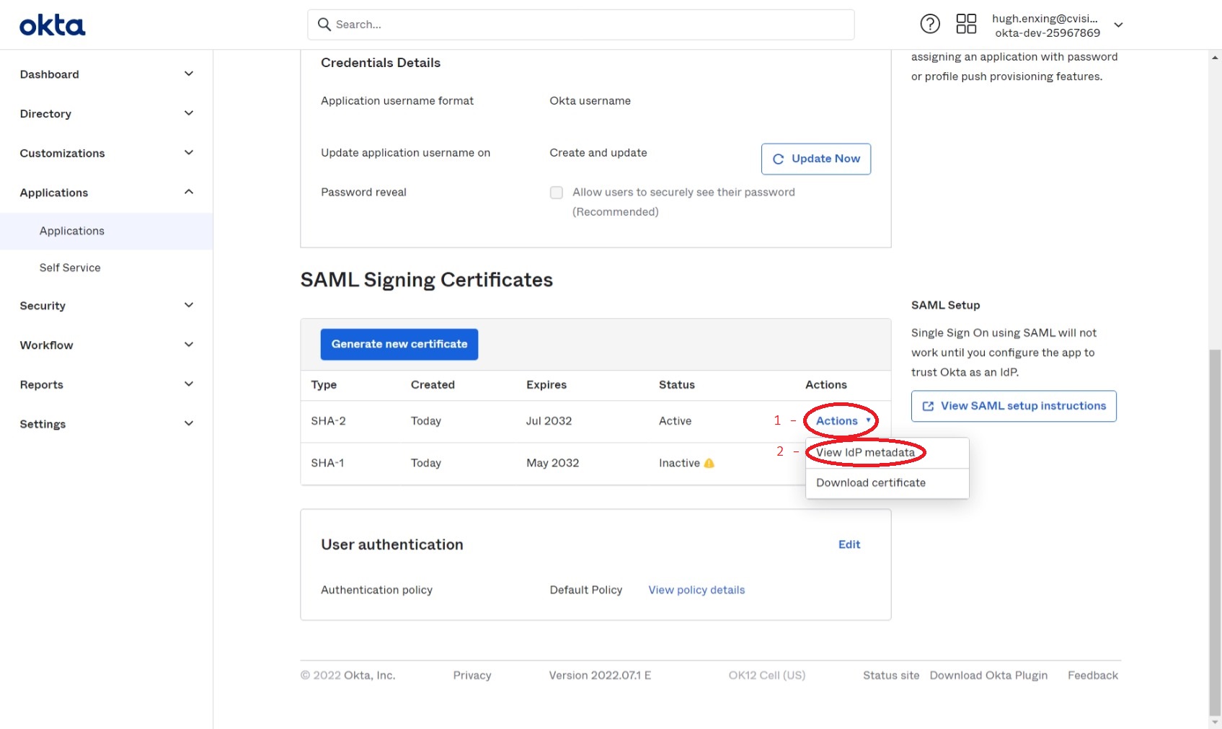Expand the Dashboard sidebar section
The image size is (1222, 729).
coord(189,74)
